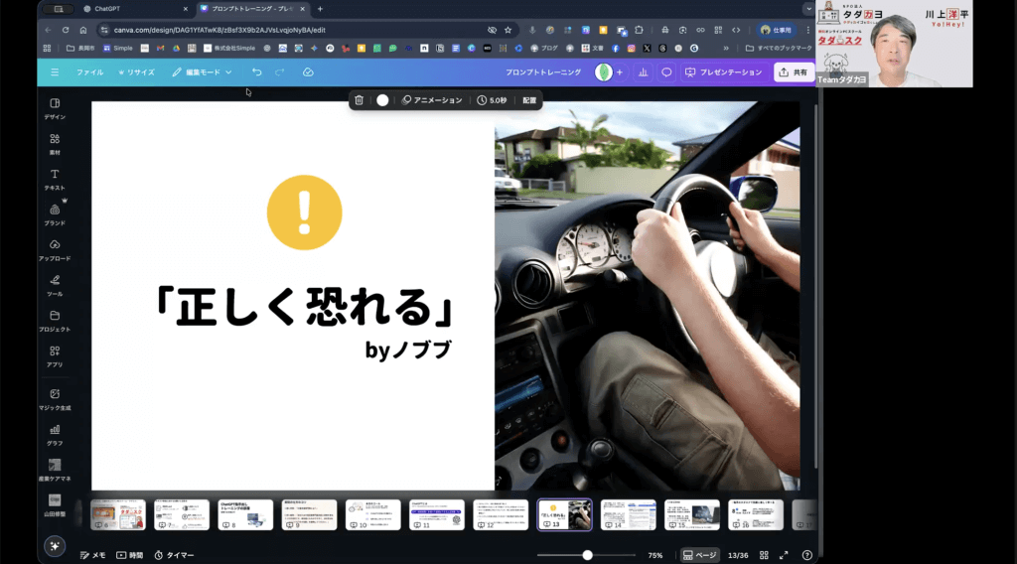Screen dimensions: 1017x564
Task: Select the テキスト tool in sidebar
Action: 55,179
